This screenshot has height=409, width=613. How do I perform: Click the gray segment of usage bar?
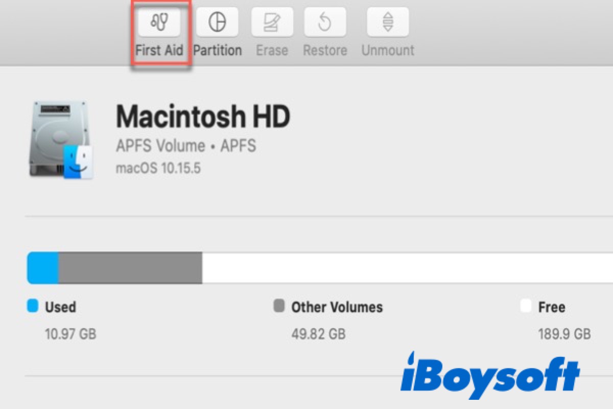click(130, 267)
